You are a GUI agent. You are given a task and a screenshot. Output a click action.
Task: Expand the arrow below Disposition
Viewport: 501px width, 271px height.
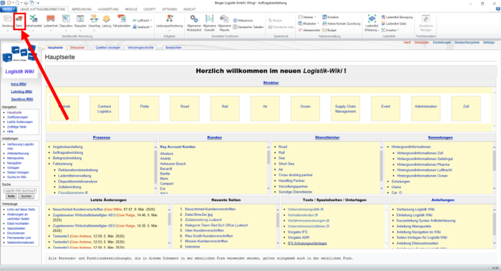click(66, 31)
